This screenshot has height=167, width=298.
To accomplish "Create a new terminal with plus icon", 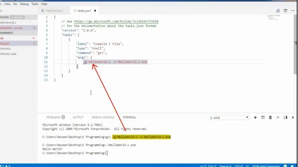I will [x=255, y=117].
